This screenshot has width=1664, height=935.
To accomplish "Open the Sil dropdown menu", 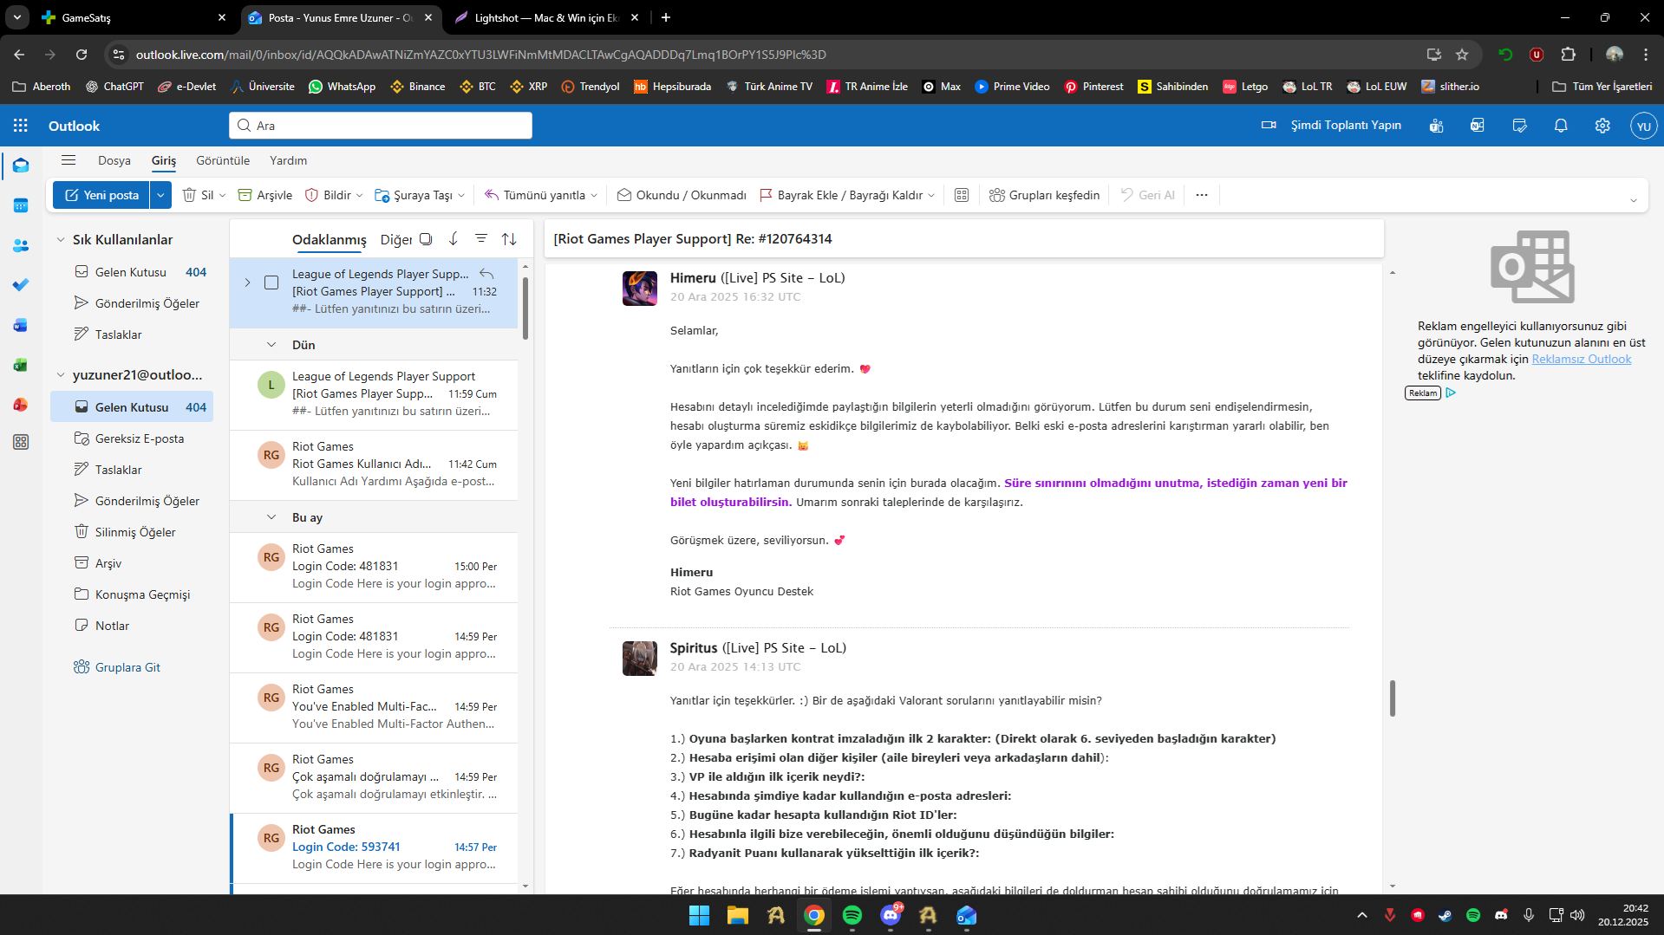I will pyautogui.click(x=223, y=195).
